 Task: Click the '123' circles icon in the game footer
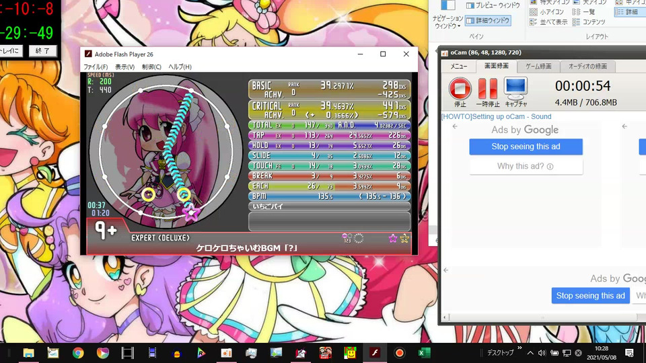347,238
